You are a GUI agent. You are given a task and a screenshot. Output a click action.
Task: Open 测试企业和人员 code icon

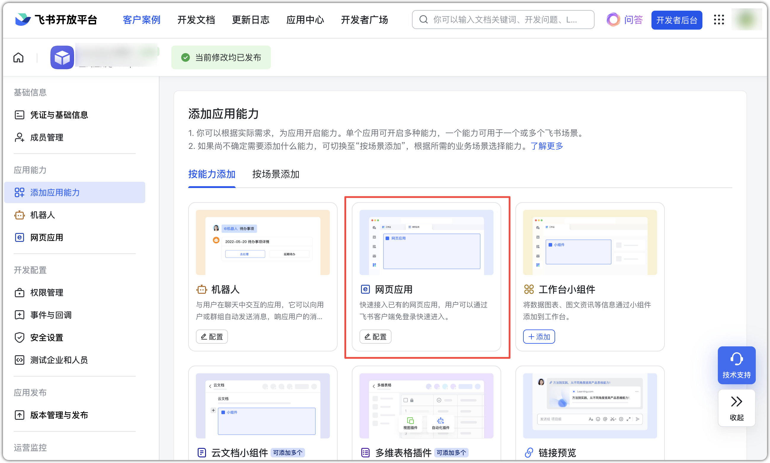click(19, 360)
